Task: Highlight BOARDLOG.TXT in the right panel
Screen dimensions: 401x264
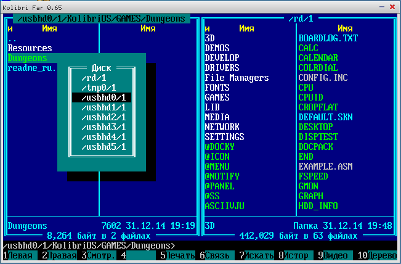Action: [328, 38]
